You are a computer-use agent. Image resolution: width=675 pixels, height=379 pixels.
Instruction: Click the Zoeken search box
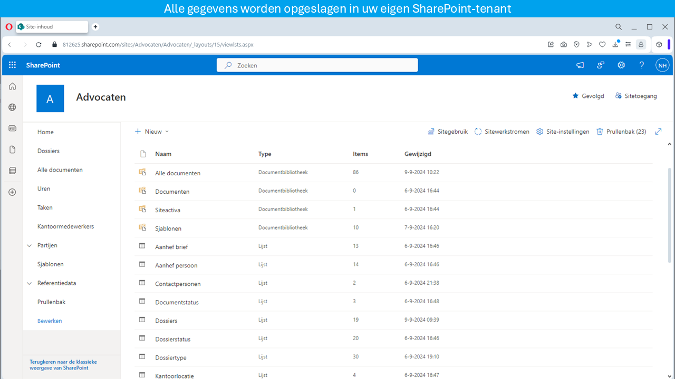pos(317,65)
